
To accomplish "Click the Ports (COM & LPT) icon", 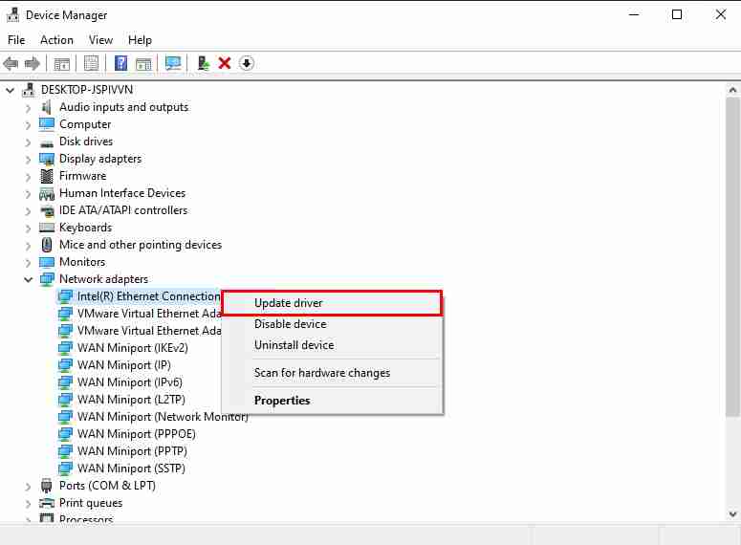I will 46,486.
